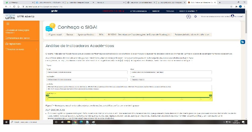Open Acesso à Informação in government bar
Image resolution: width=252 pixels, height=132 pixels.
[x=138, y=11]
